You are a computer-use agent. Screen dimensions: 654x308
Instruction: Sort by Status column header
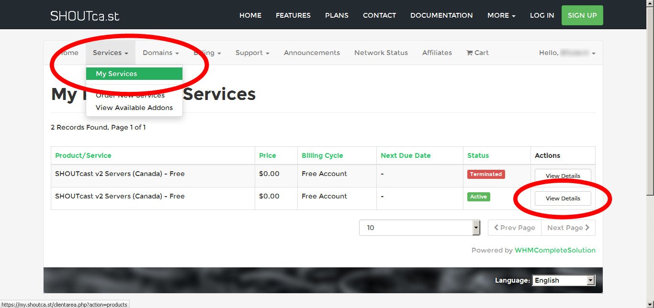click(x=478, y=155)
